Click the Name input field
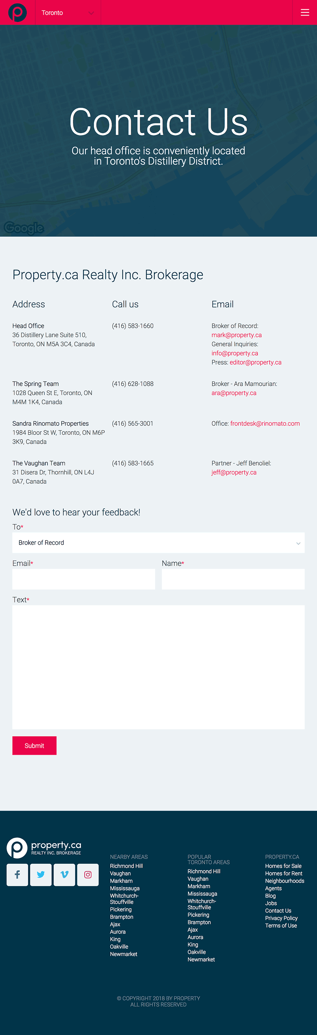317x1035 pixels. 233,579
